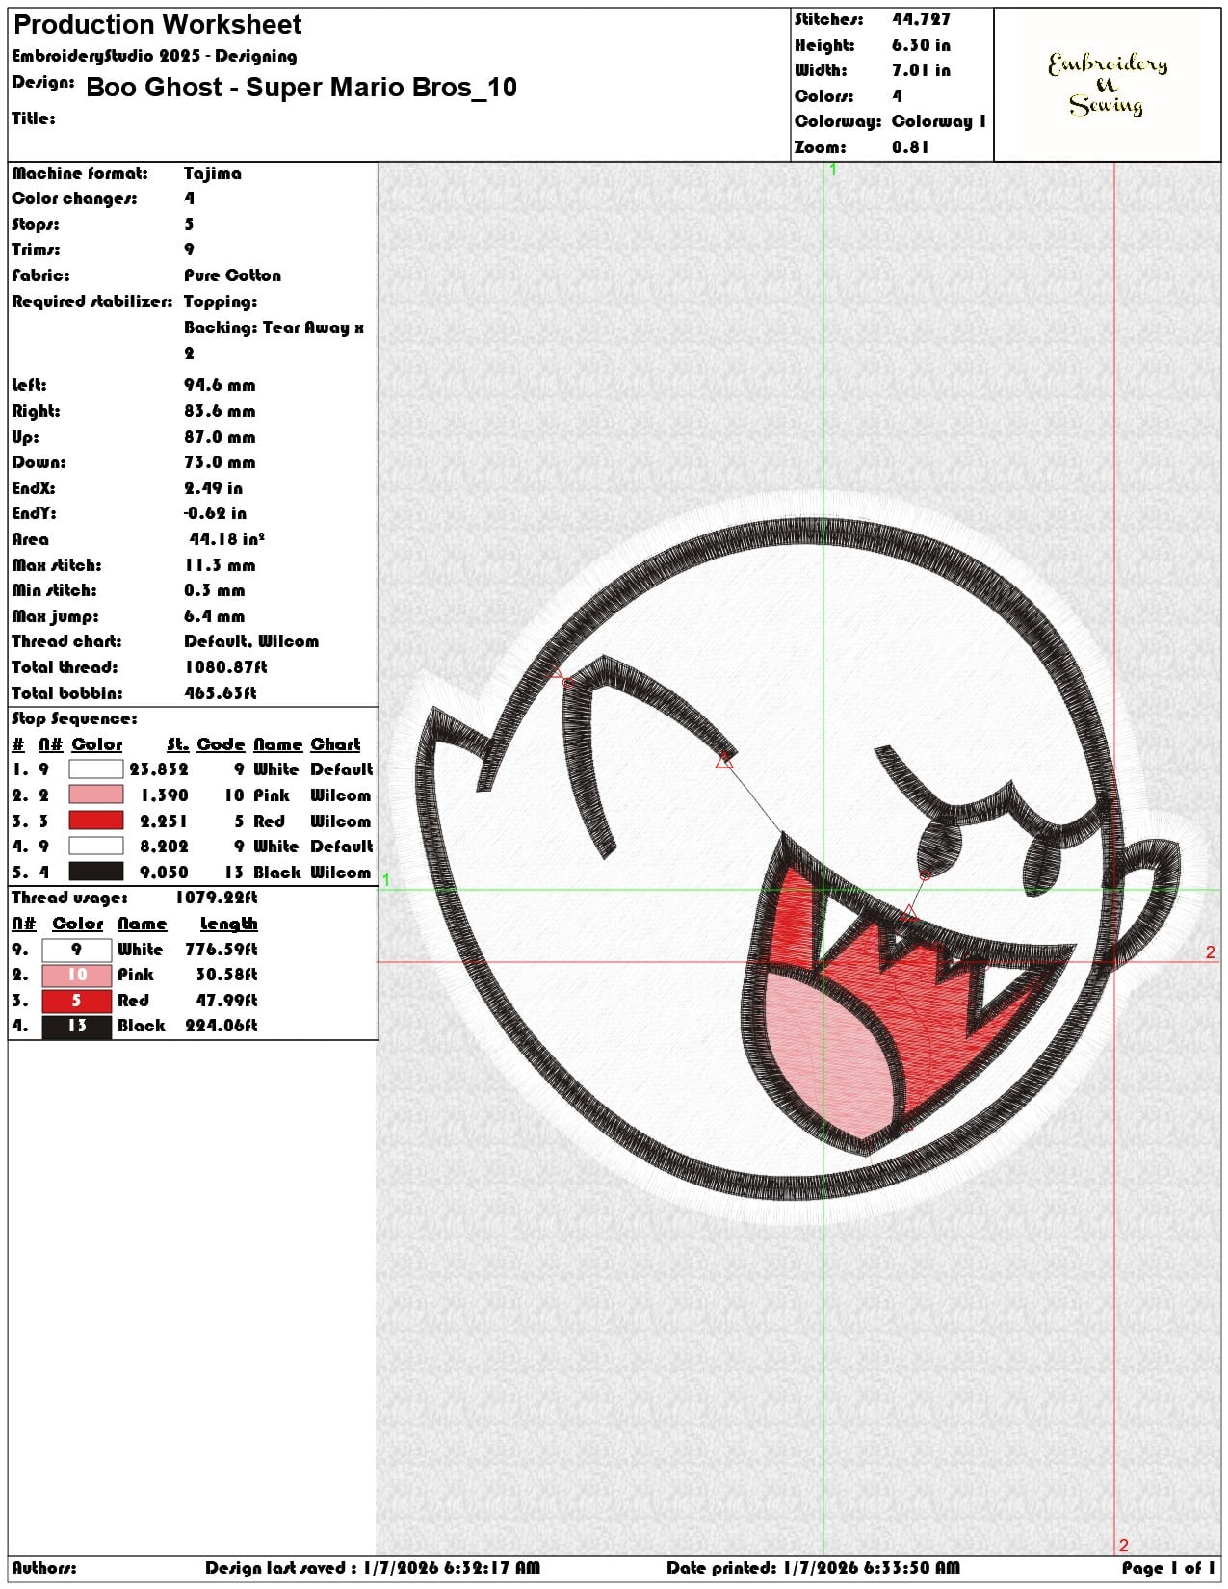Click the 'Chart' column header in stop sequence
Viewport: 1228px width, 1589px height.
(x=335, y=744)
